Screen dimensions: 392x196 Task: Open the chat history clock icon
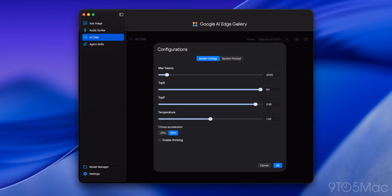pos(306,39)
